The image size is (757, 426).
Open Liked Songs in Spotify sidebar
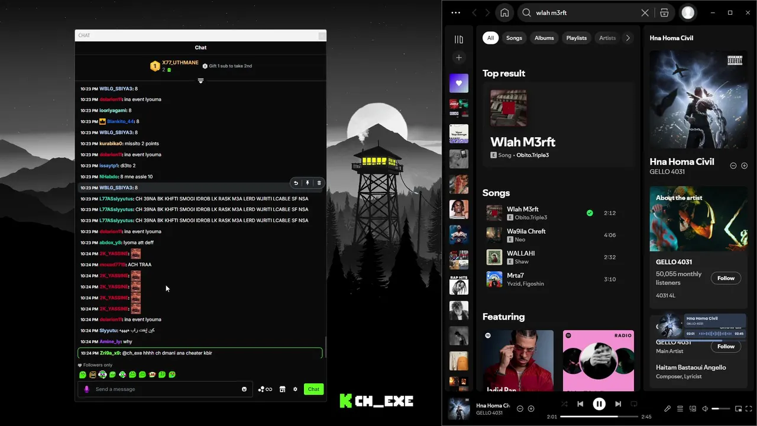point(458,83)
